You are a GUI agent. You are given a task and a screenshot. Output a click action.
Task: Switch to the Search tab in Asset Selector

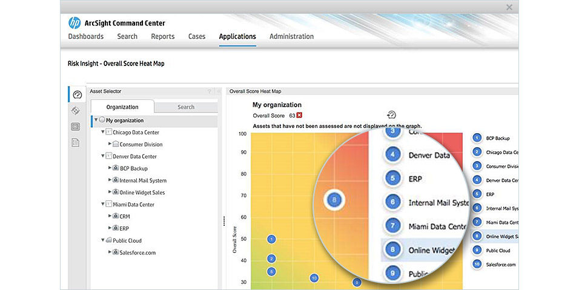tap(186, 107)
